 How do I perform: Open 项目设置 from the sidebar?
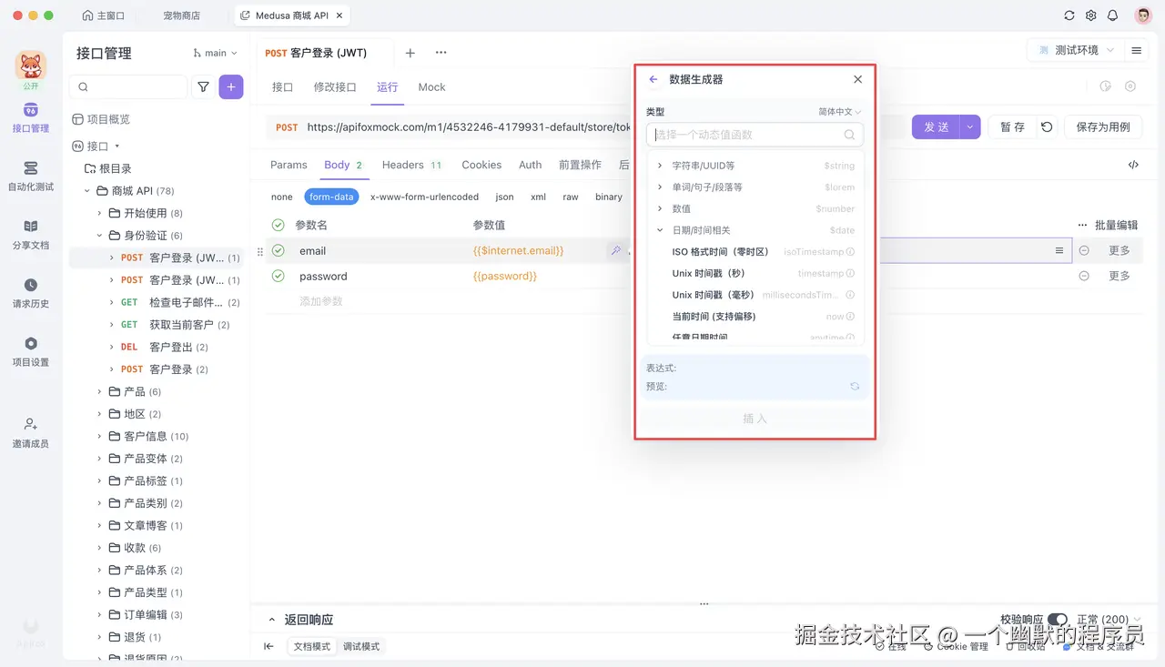pos(30,349)
